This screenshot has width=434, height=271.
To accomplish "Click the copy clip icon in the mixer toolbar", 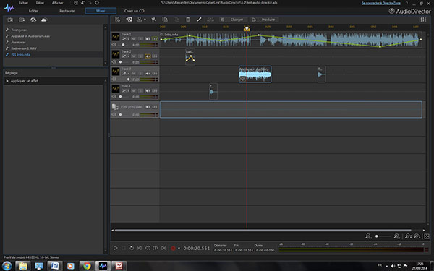I will (x=165, y=20).
